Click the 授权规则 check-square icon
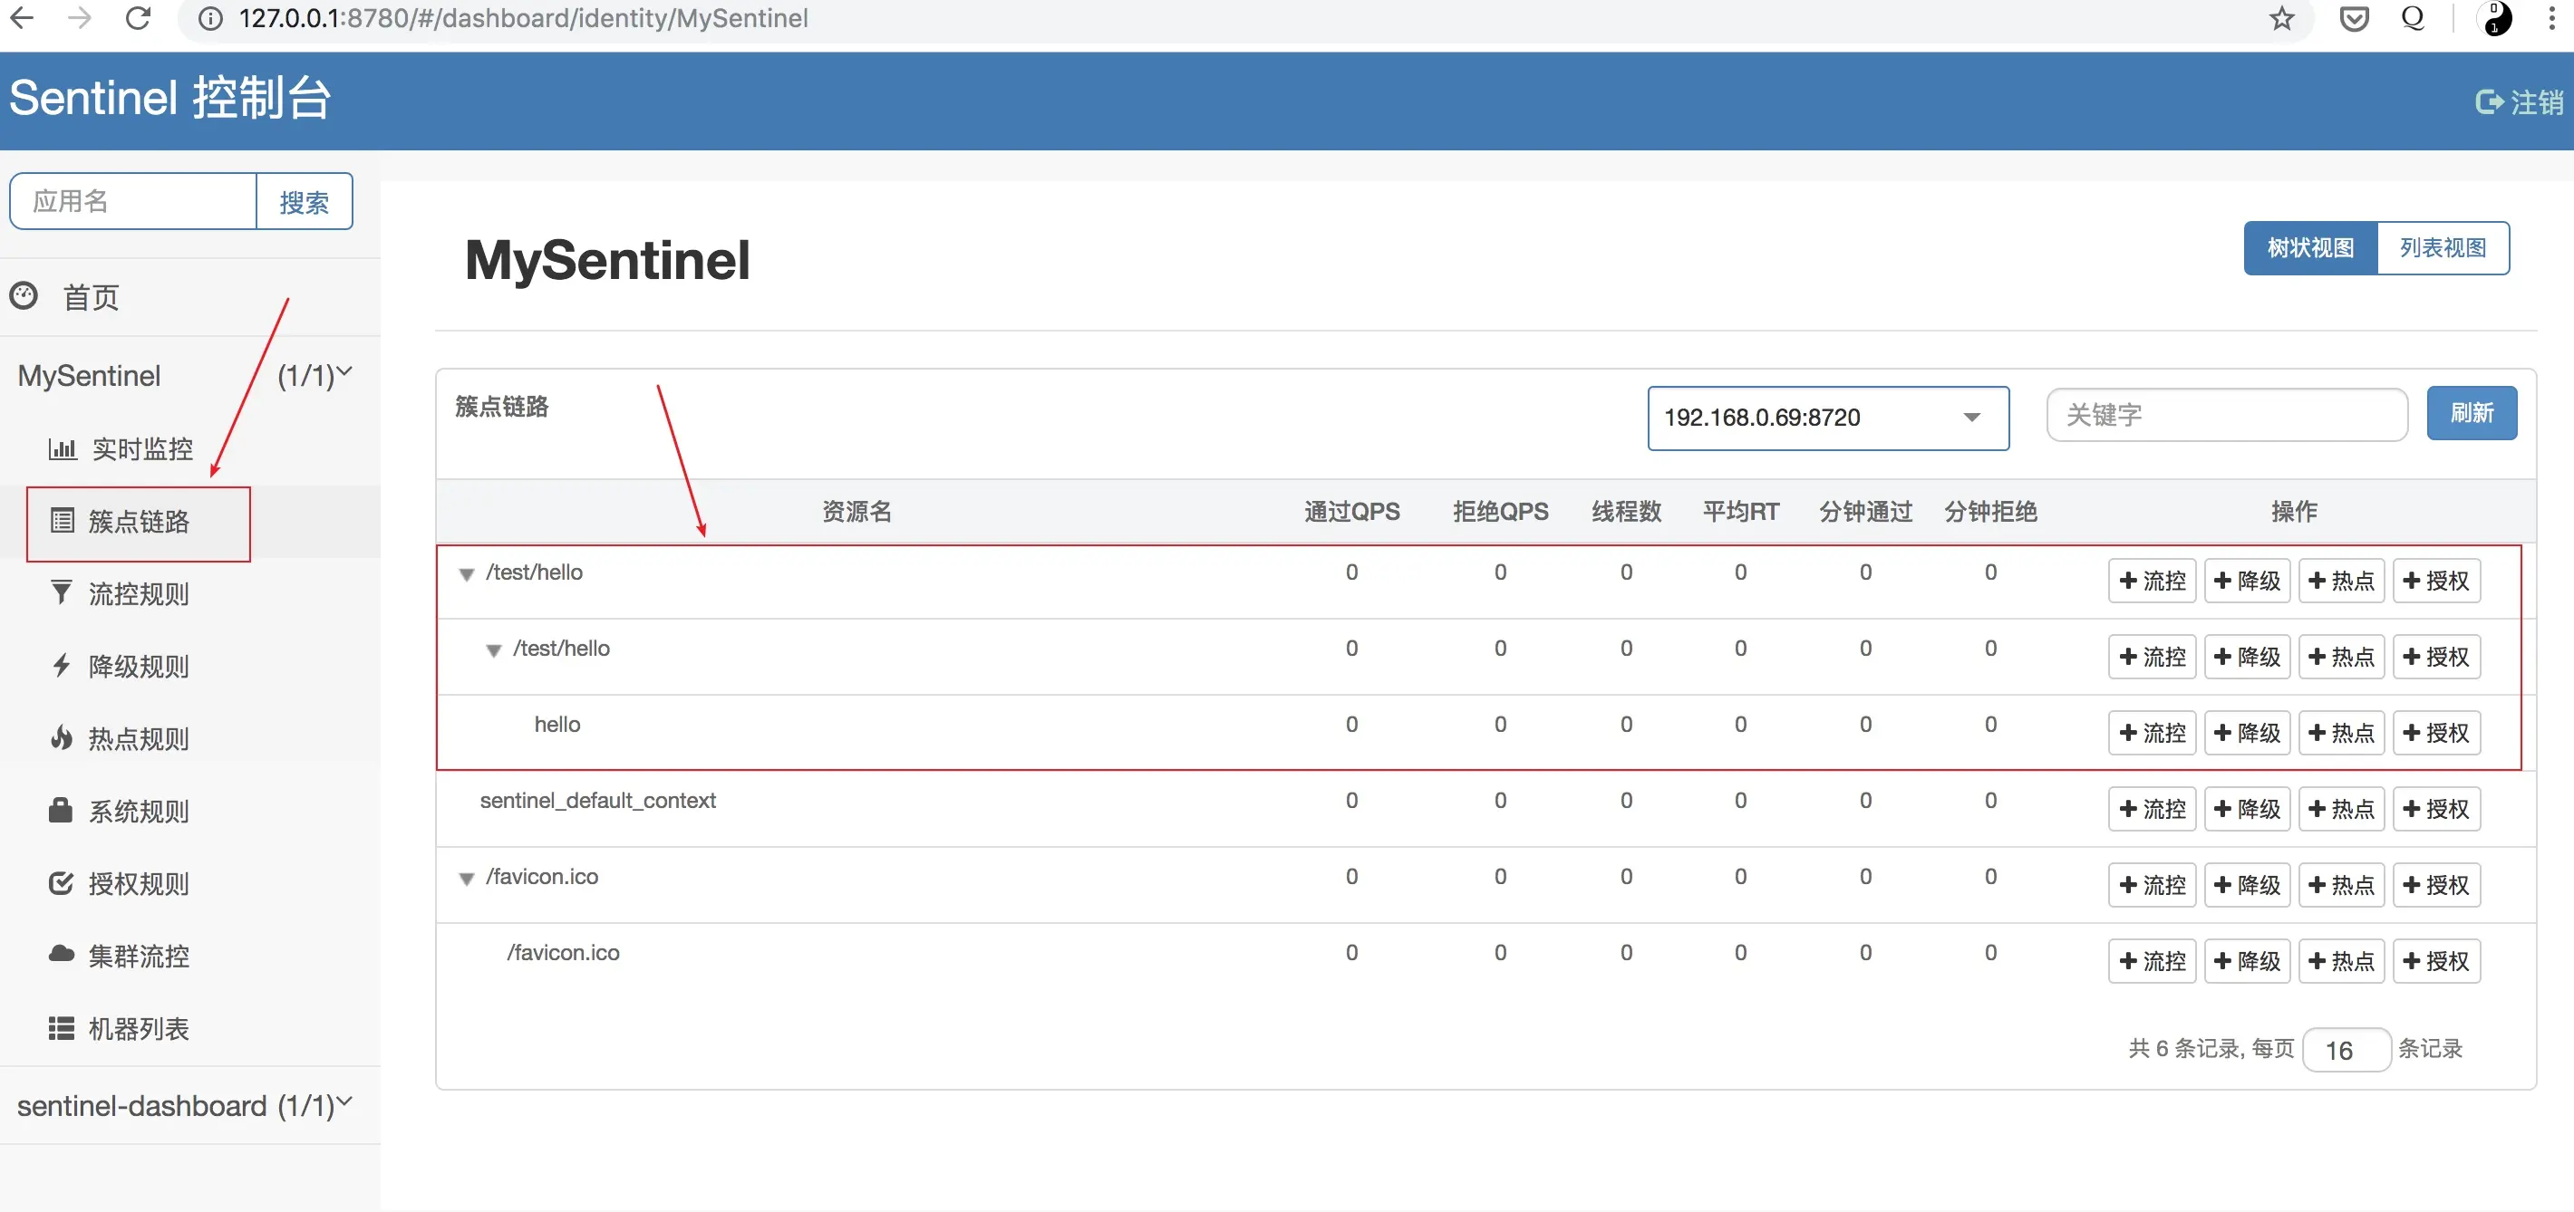2574x1212 pixels. pyautogui.click(x=61, y=882)
